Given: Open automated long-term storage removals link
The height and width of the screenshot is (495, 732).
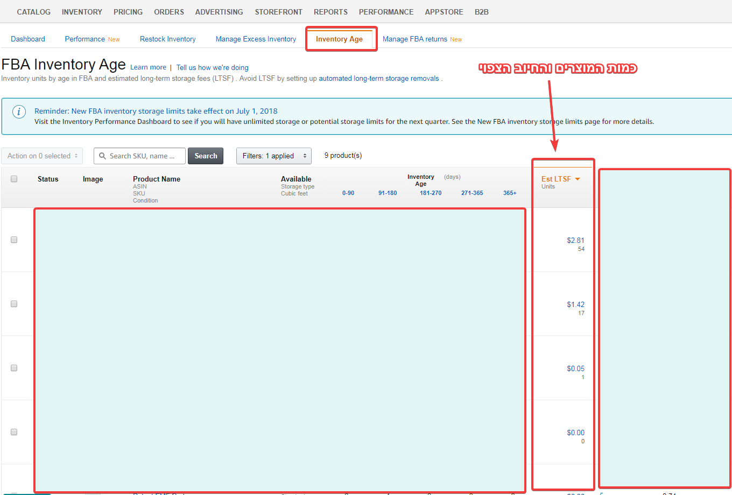Looking at the screenshot, I should pos(379,79).
